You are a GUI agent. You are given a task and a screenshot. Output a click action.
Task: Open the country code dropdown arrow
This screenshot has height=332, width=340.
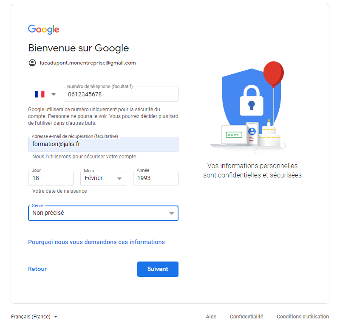click(x=54, y=94)
